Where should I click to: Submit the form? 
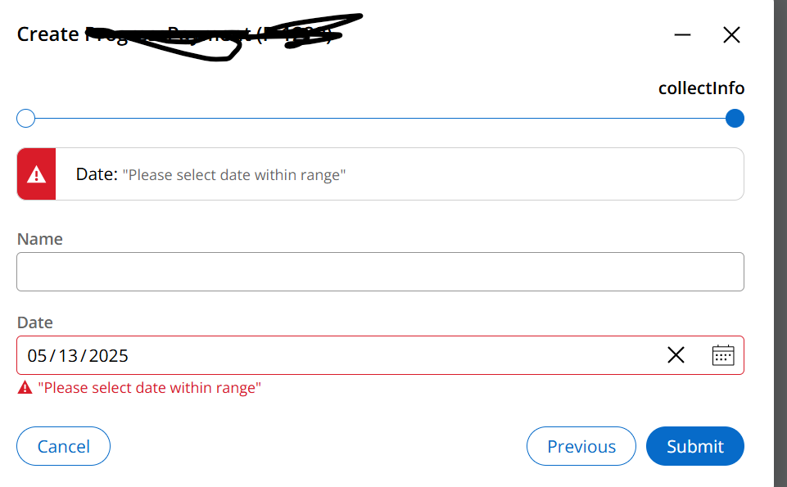tap(694, 446)
